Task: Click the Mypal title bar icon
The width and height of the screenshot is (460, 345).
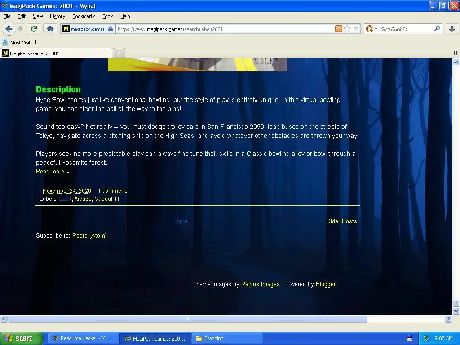Action: point(4,5)
